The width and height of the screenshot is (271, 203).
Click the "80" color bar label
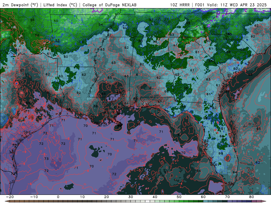click(252, 197)
